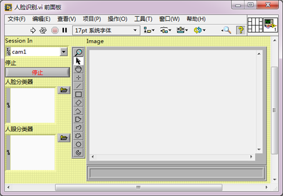Start Run Continuously mode
This screenshot has height=196, width=283.
coord(43,30)
